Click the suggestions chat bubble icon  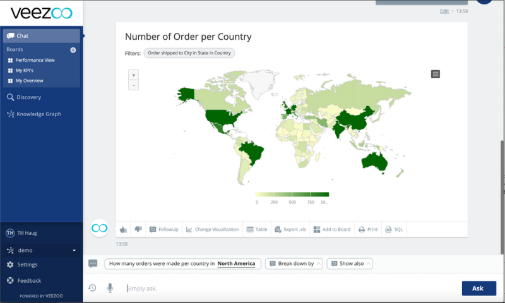(x=93, y=264)
